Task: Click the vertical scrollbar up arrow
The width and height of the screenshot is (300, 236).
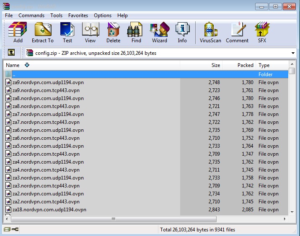Action: tap(292, 64)
